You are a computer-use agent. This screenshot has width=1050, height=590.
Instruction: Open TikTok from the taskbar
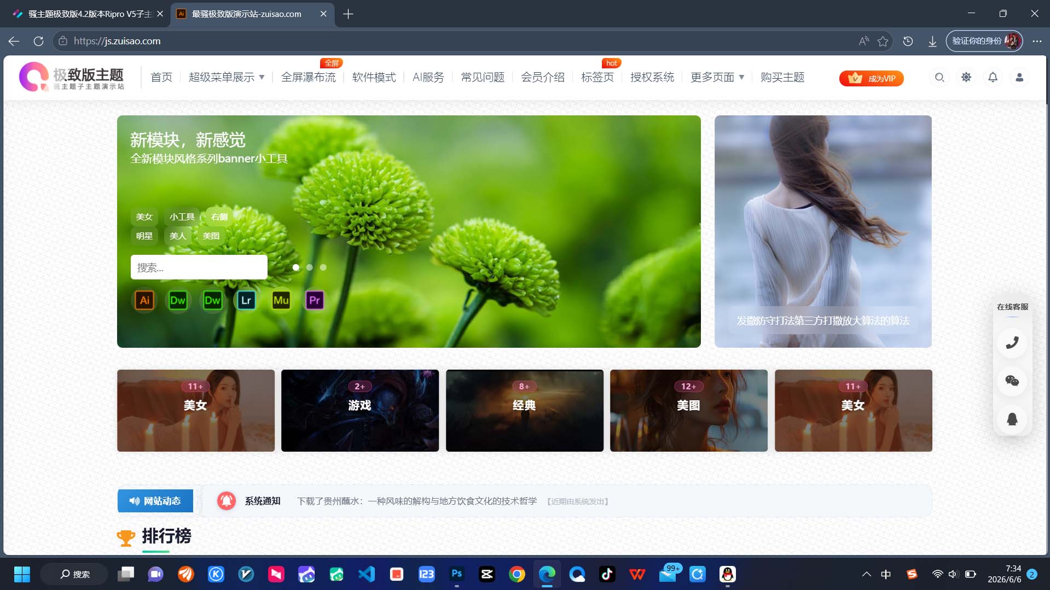click(607, 574)
